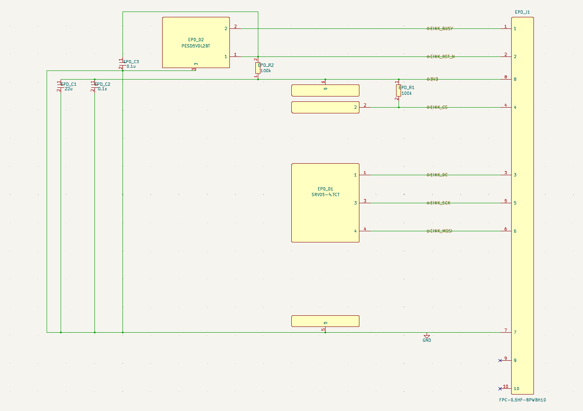Click pin 1 of connector EPD_J1
Screen dimensions: 583x411
pos(506,28)
